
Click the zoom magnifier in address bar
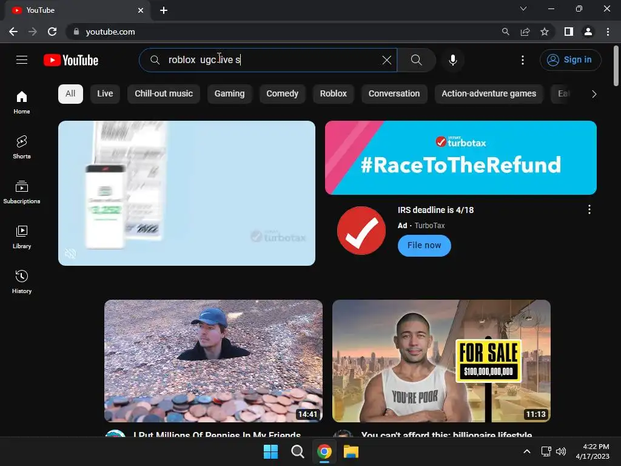click(x=505, y=32)
